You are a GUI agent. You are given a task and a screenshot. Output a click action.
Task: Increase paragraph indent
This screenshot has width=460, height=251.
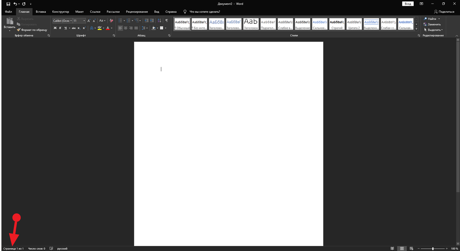click(152, 21)
